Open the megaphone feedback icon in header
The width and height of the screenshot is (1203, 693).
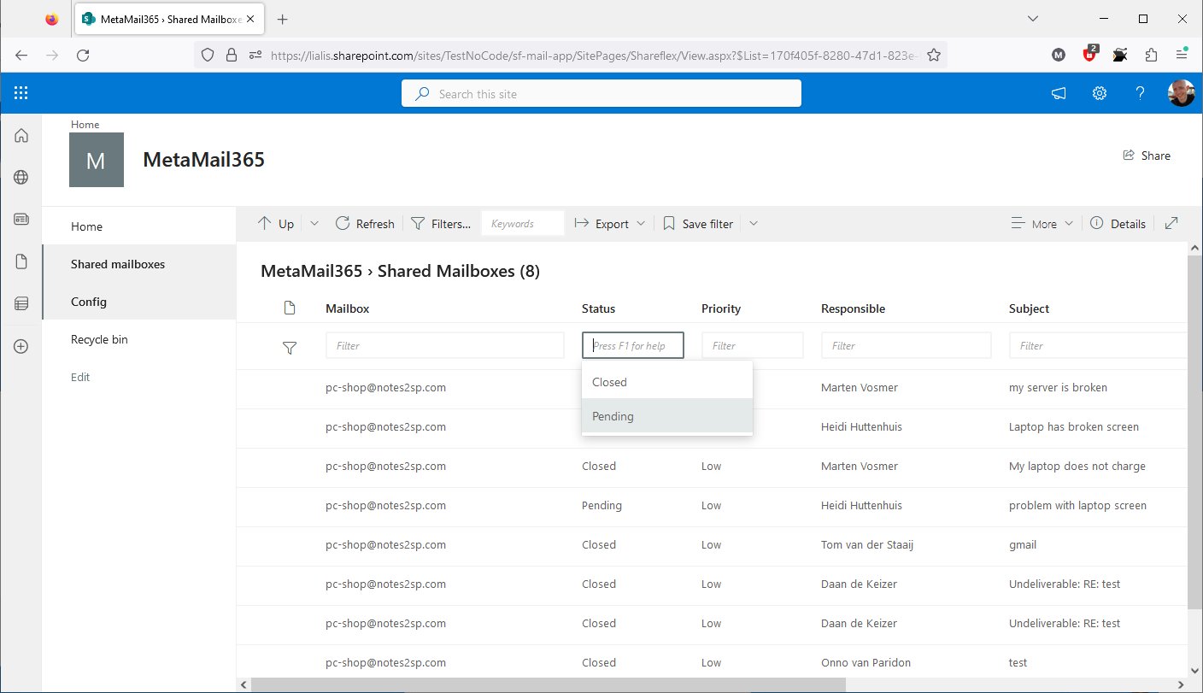coord(1059,94)
